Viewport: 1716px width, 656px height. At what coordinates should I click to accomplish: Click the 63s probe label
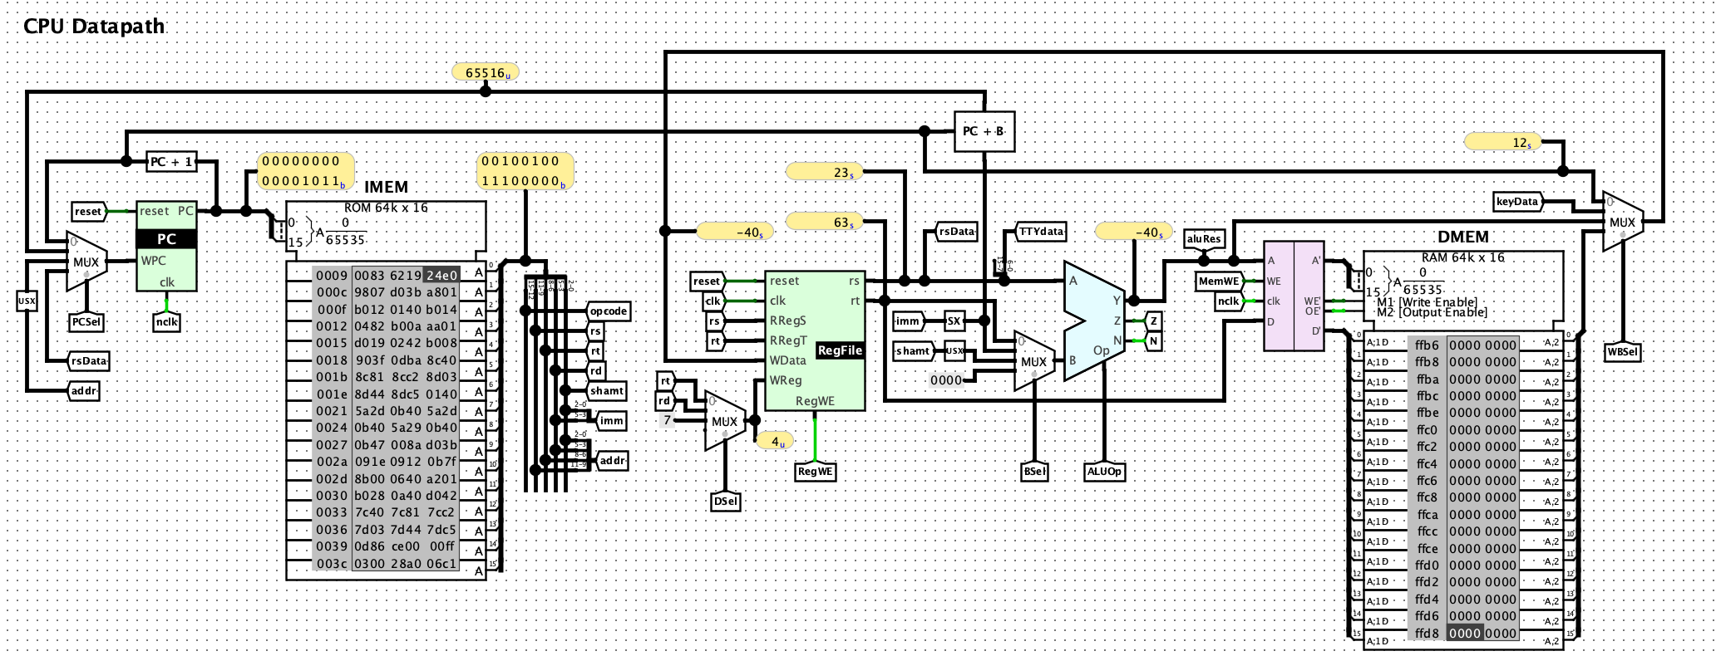tap(825, 222)
